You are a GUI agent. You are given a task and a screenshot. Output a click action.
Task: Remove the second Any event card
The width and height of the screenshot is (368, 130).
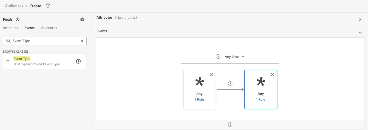[x=273, y=75]
